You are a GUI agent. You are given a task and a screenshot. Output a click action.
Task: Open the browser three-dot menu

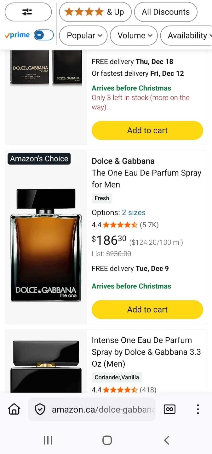198,409
